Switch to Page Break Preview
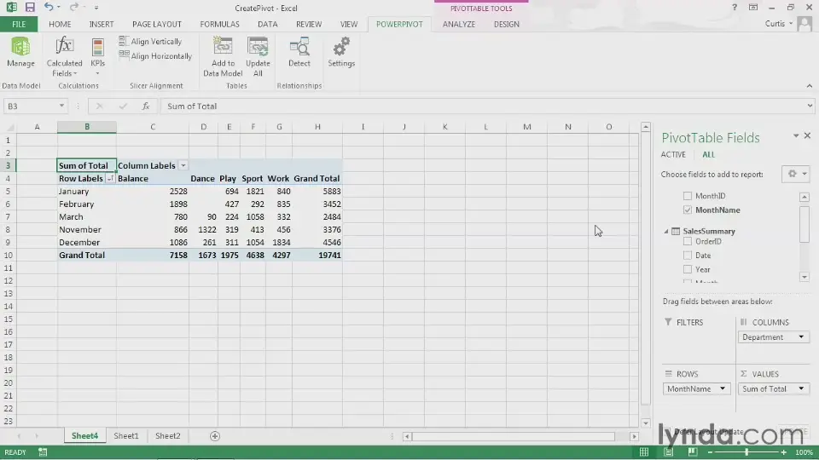 [692, 452]
